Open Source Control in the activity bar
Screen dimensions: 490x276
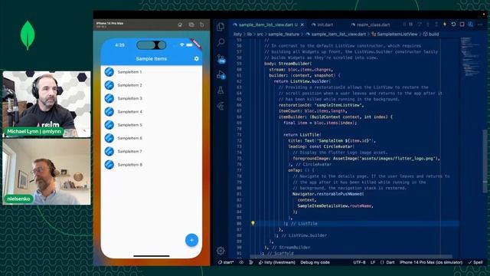tap(221, 58)
